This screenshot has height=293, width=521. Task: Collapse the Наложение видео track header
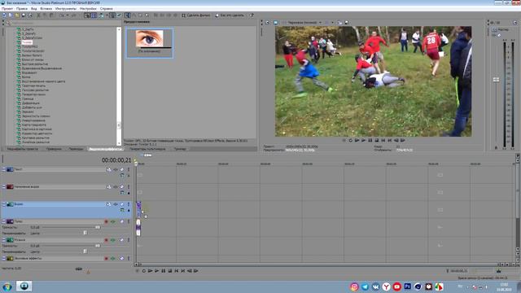[3, 186]
